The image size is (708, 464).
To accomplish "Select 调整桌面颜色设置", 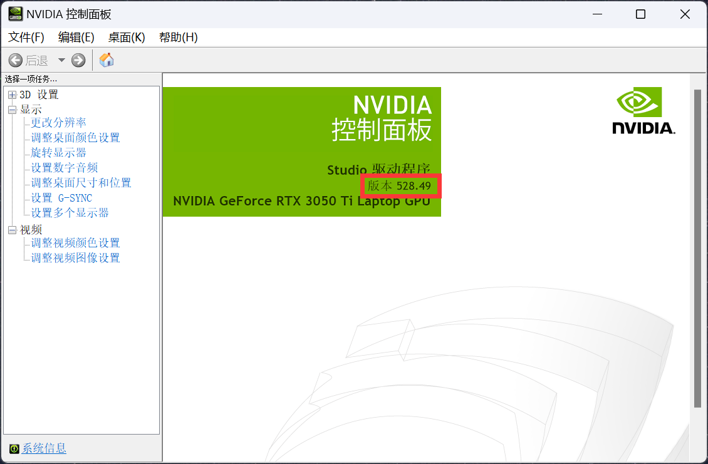I will 75,138.
